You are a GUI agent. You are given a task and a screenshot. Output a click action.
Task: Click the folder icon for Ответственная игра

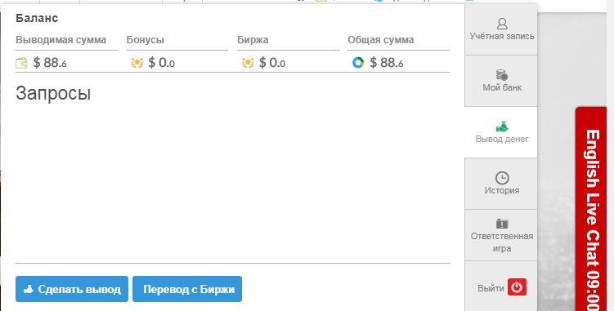click(x=502, y=224)
